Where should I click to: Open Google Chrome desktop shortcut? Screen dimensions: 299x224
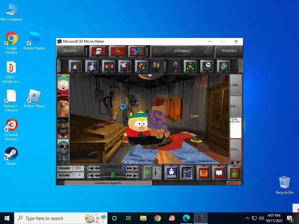11,43
